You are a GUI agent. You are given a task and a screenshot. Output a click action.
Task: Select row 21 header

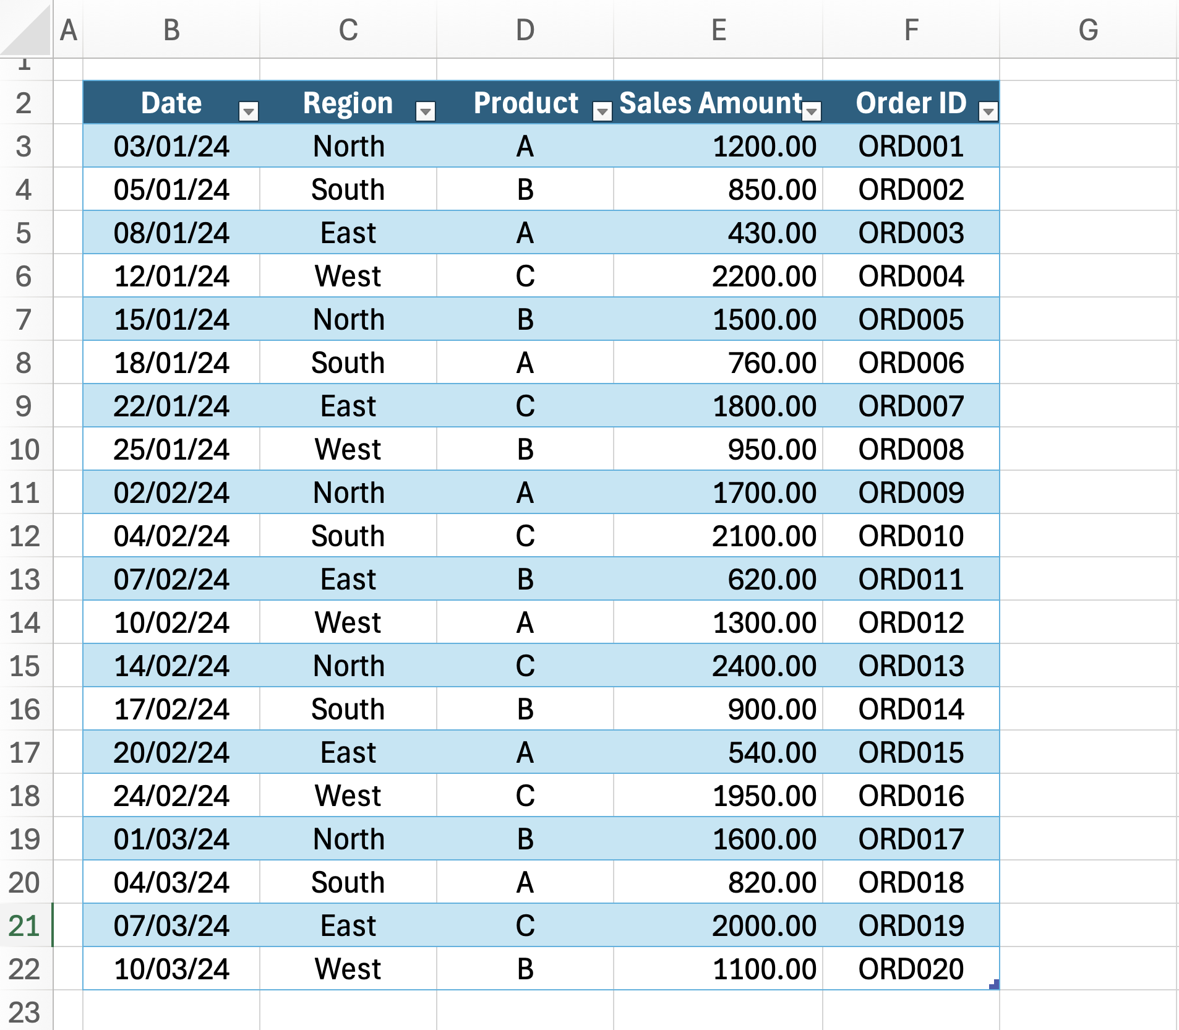pyautogui.click(x=26, y=925)
